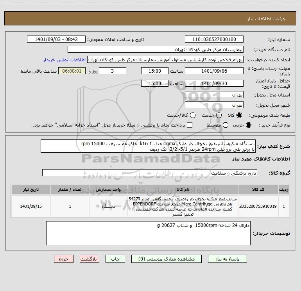
Task: View attached documents button
Action: click(x=167, y=259)
